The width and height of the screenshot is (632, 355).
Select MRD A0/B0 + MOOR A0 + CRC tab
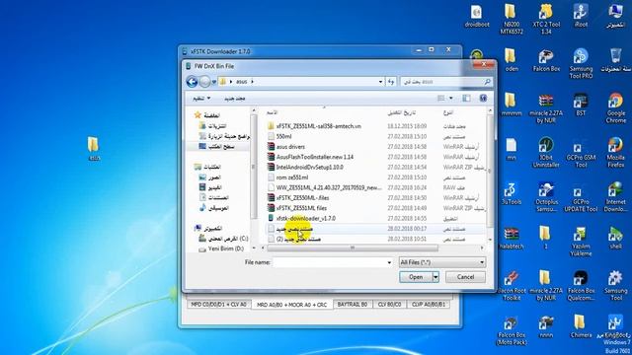[292, 305]
